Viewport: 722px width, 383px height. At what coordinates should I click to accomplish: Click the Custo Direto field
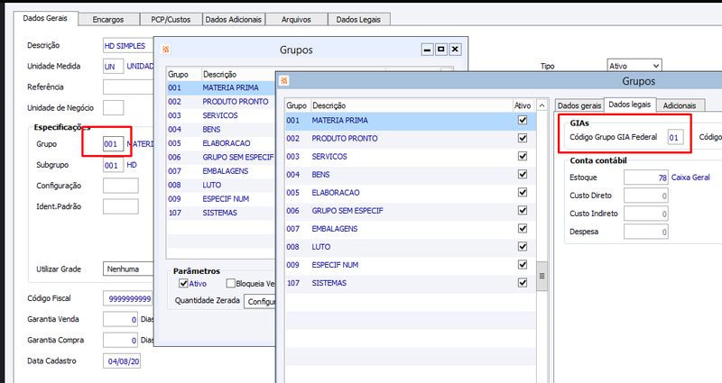click(646, 196)
